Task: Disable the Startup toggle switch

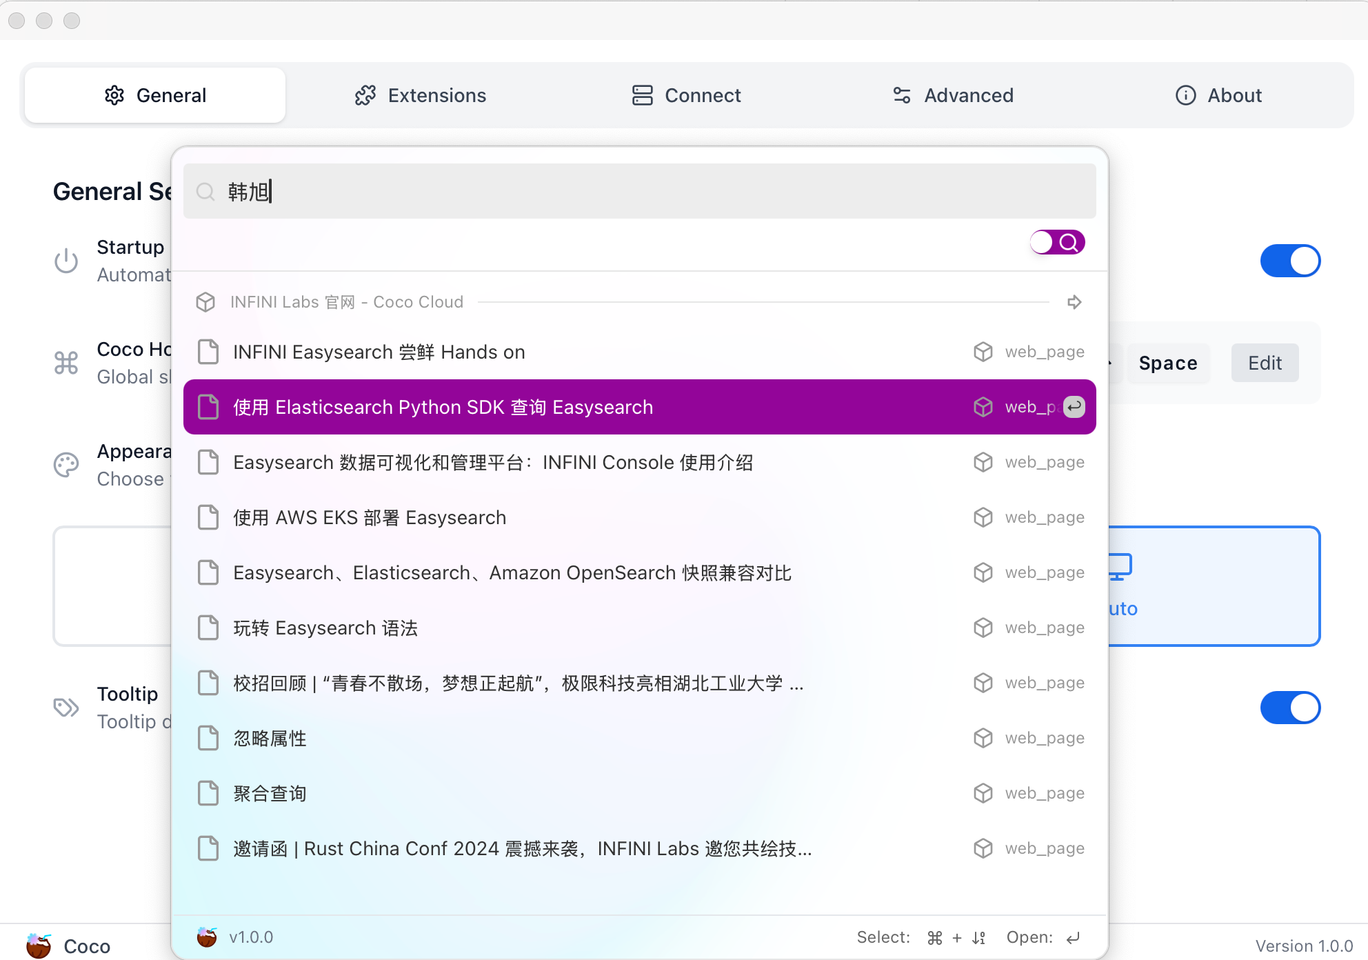Action: (1289, 261)
